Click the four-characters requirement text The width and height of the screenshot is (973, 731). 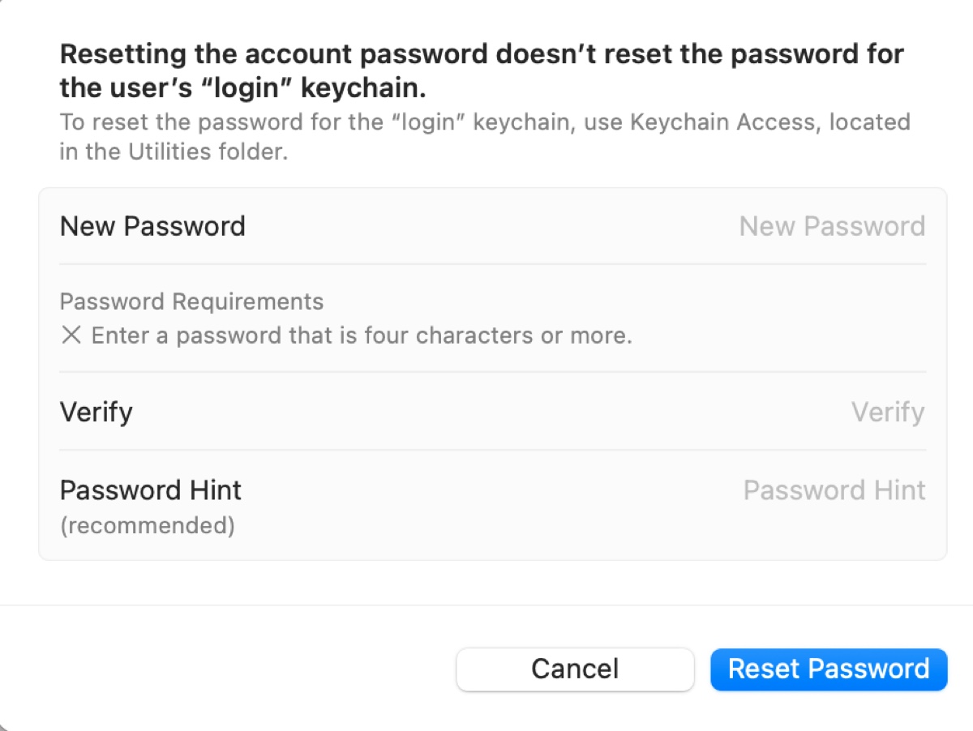coord(362,336)
